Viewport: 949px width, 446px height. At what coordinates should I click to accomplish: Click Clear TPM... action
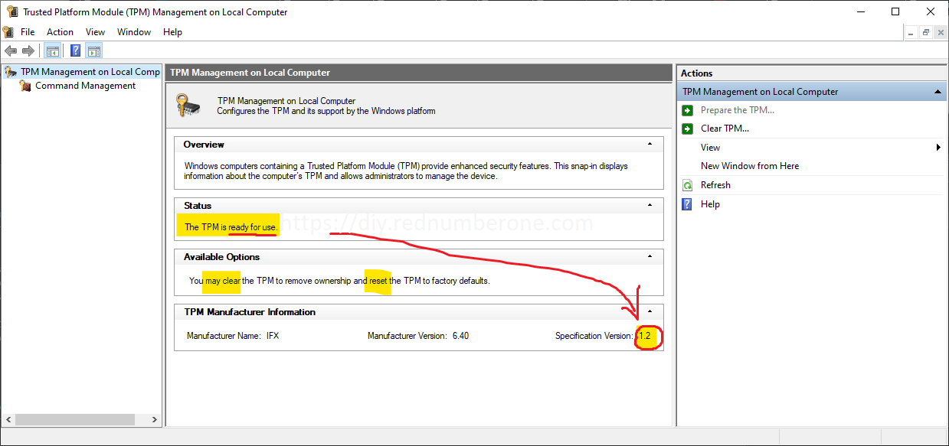725,129
